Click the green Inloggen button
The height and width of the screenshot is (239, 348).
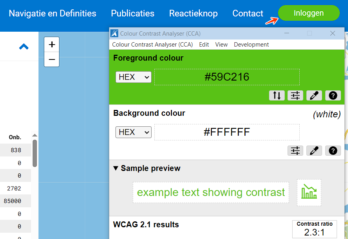coord(309,13)
